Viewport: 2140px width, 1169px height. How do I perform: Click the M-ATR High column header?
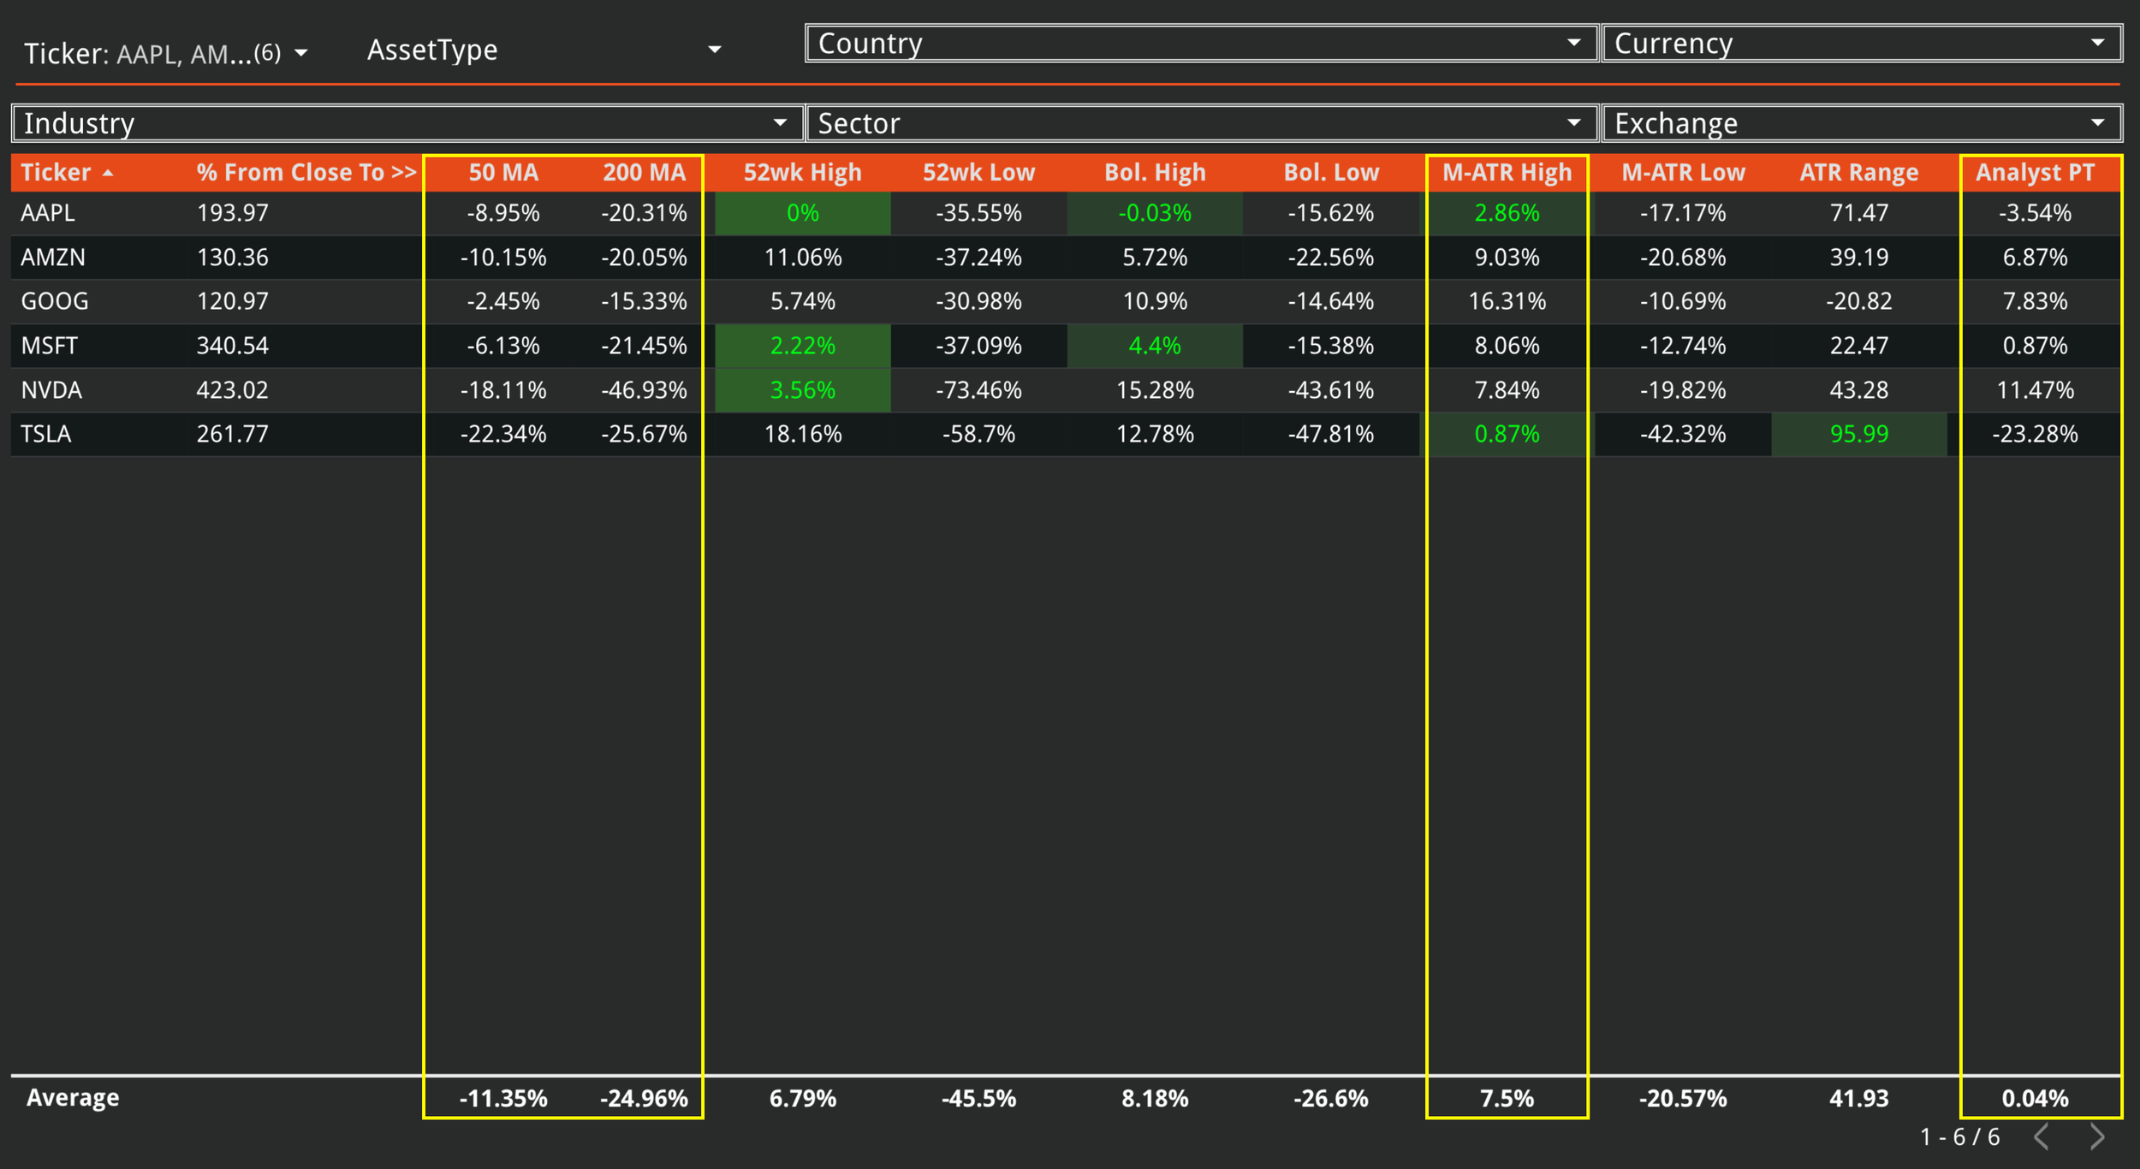[1507, 173]
